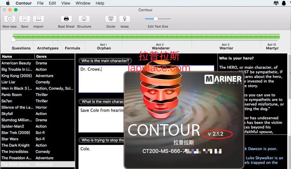This screenshot has height=169, width=291.
Task: Select the The Poseidon A... row
Action: 38,158
